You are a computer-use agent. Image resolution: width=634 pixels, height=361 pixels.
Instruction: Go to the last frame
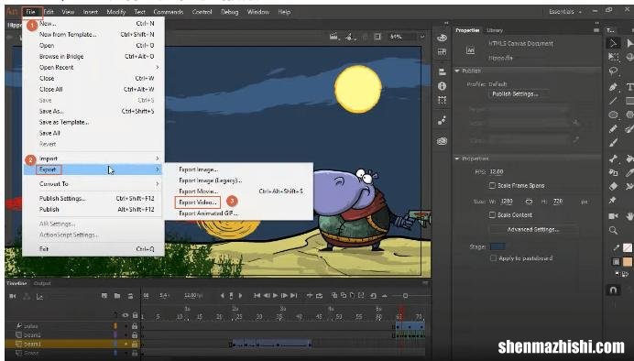[294, 296]
